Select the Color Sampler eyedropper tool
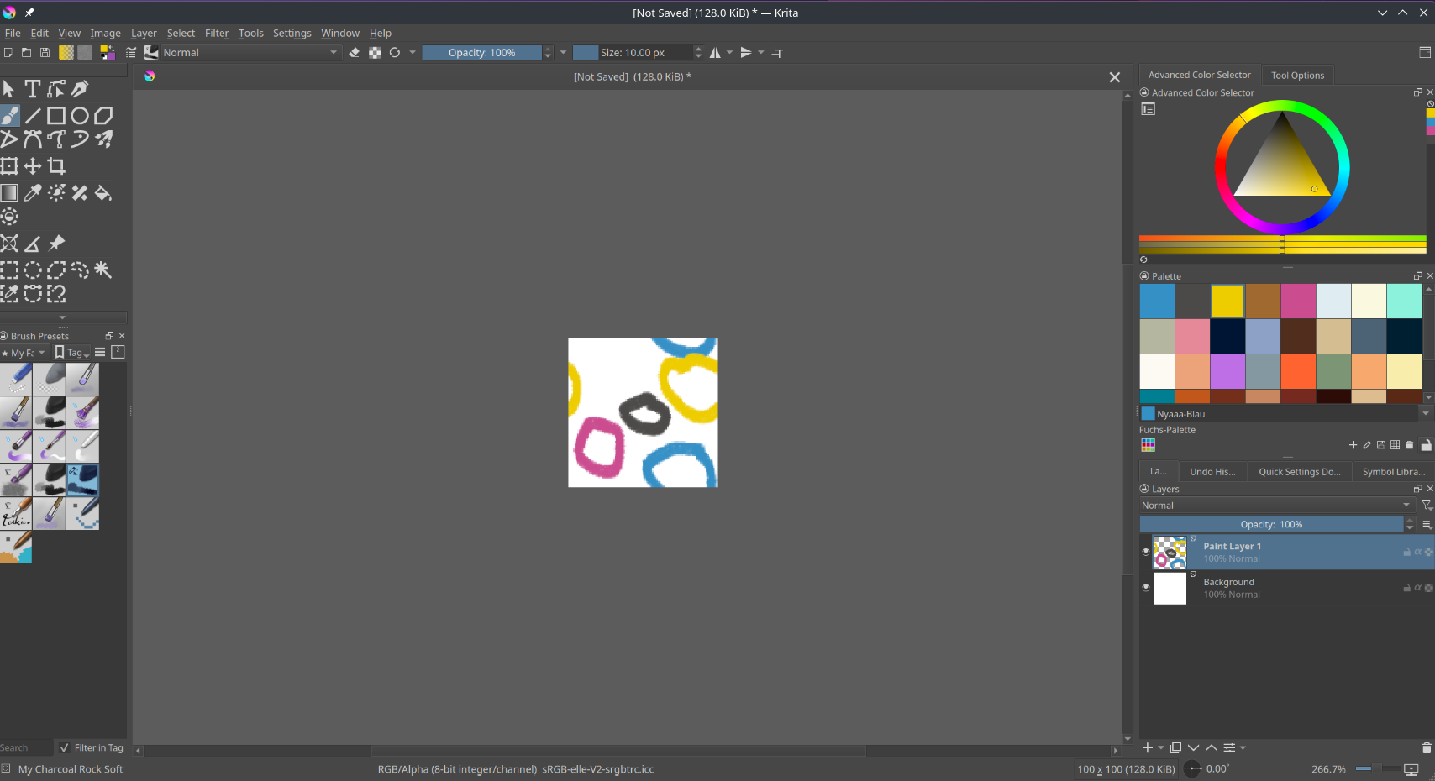This screenshot has height=781, width=1435. pos(33,193)
